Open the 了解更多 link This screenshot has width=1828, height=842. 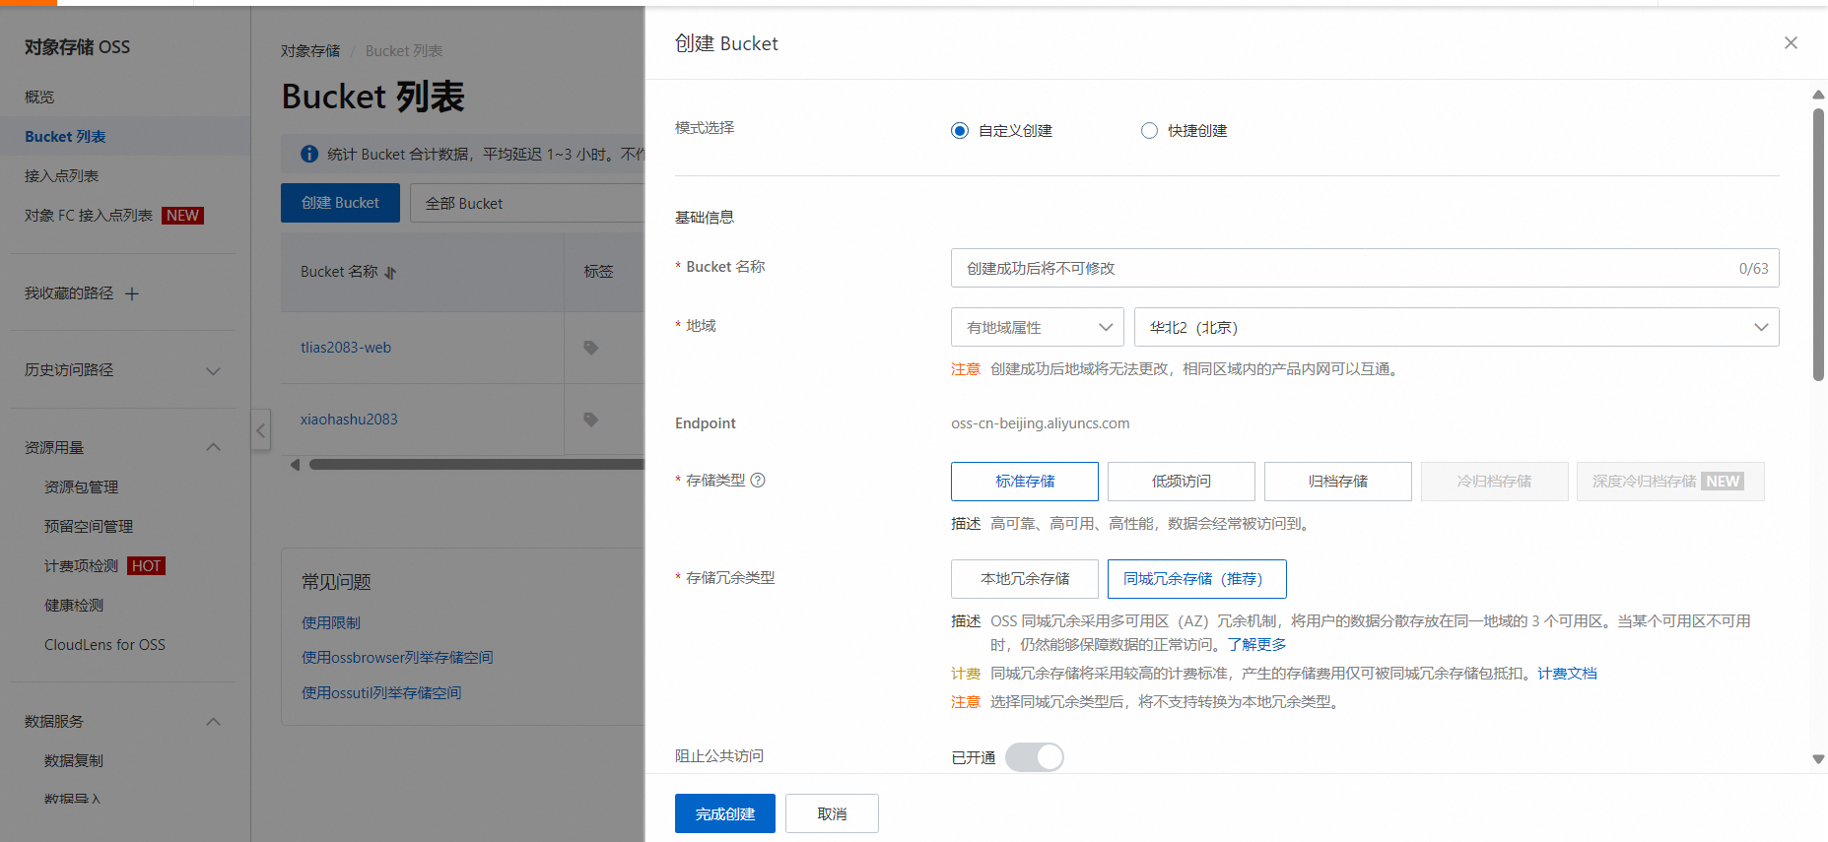(1256, 645)
